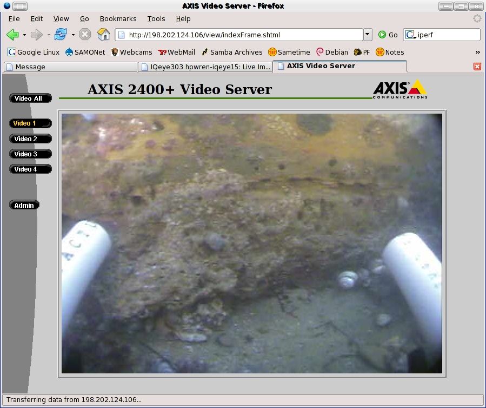Click the status bar transferring data text

74,400
